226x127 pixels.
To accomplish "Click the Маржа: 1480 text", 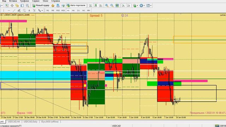I will 24,113.
